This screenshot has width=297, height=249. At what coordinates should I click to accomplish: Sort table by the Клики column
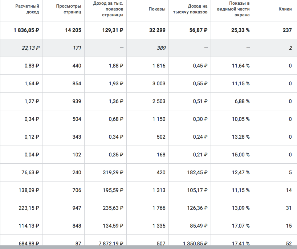285,9
